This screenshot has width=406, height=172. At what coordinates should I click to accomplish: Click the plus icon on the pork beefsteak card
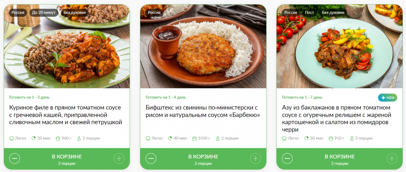pyautogui.click(x=255, y=159)
